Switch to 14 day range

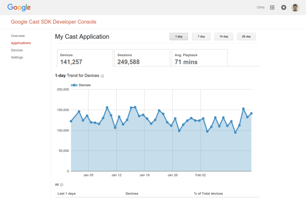click(x=224, y=36)
